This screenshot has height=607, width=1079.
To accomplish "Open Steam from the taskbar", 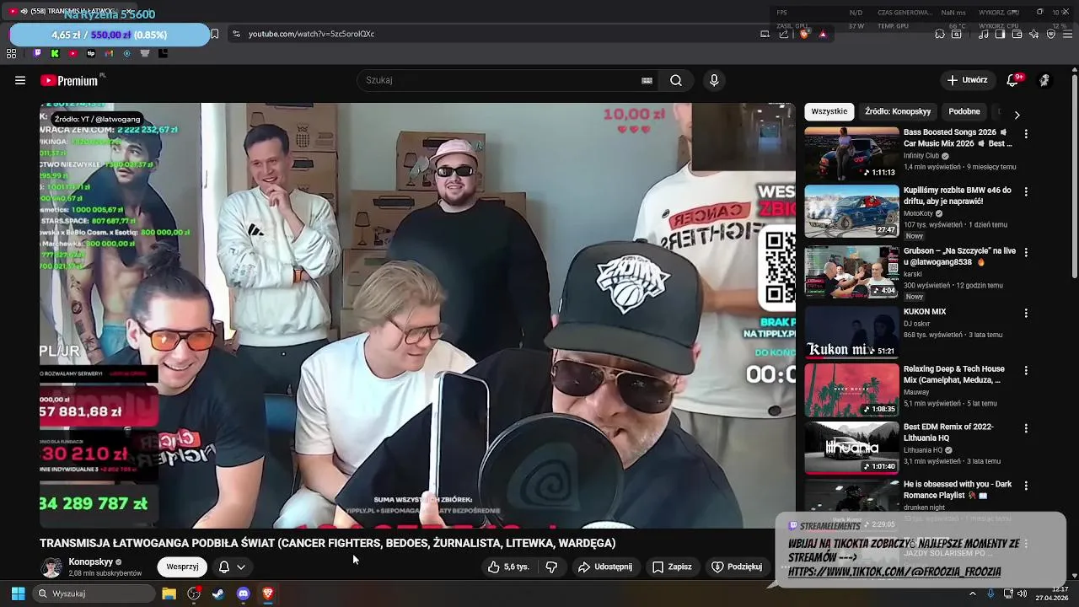I will pos(218,594).
